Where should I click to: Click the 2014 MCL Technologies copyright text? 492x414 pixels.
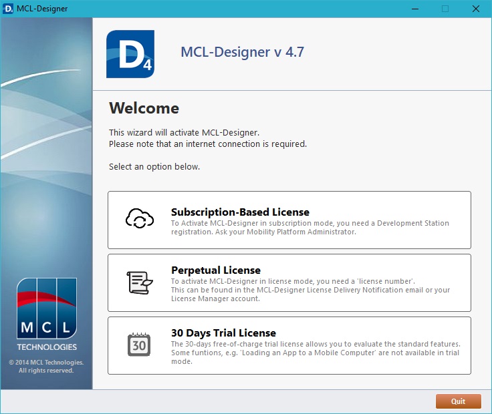pos(46,366)
